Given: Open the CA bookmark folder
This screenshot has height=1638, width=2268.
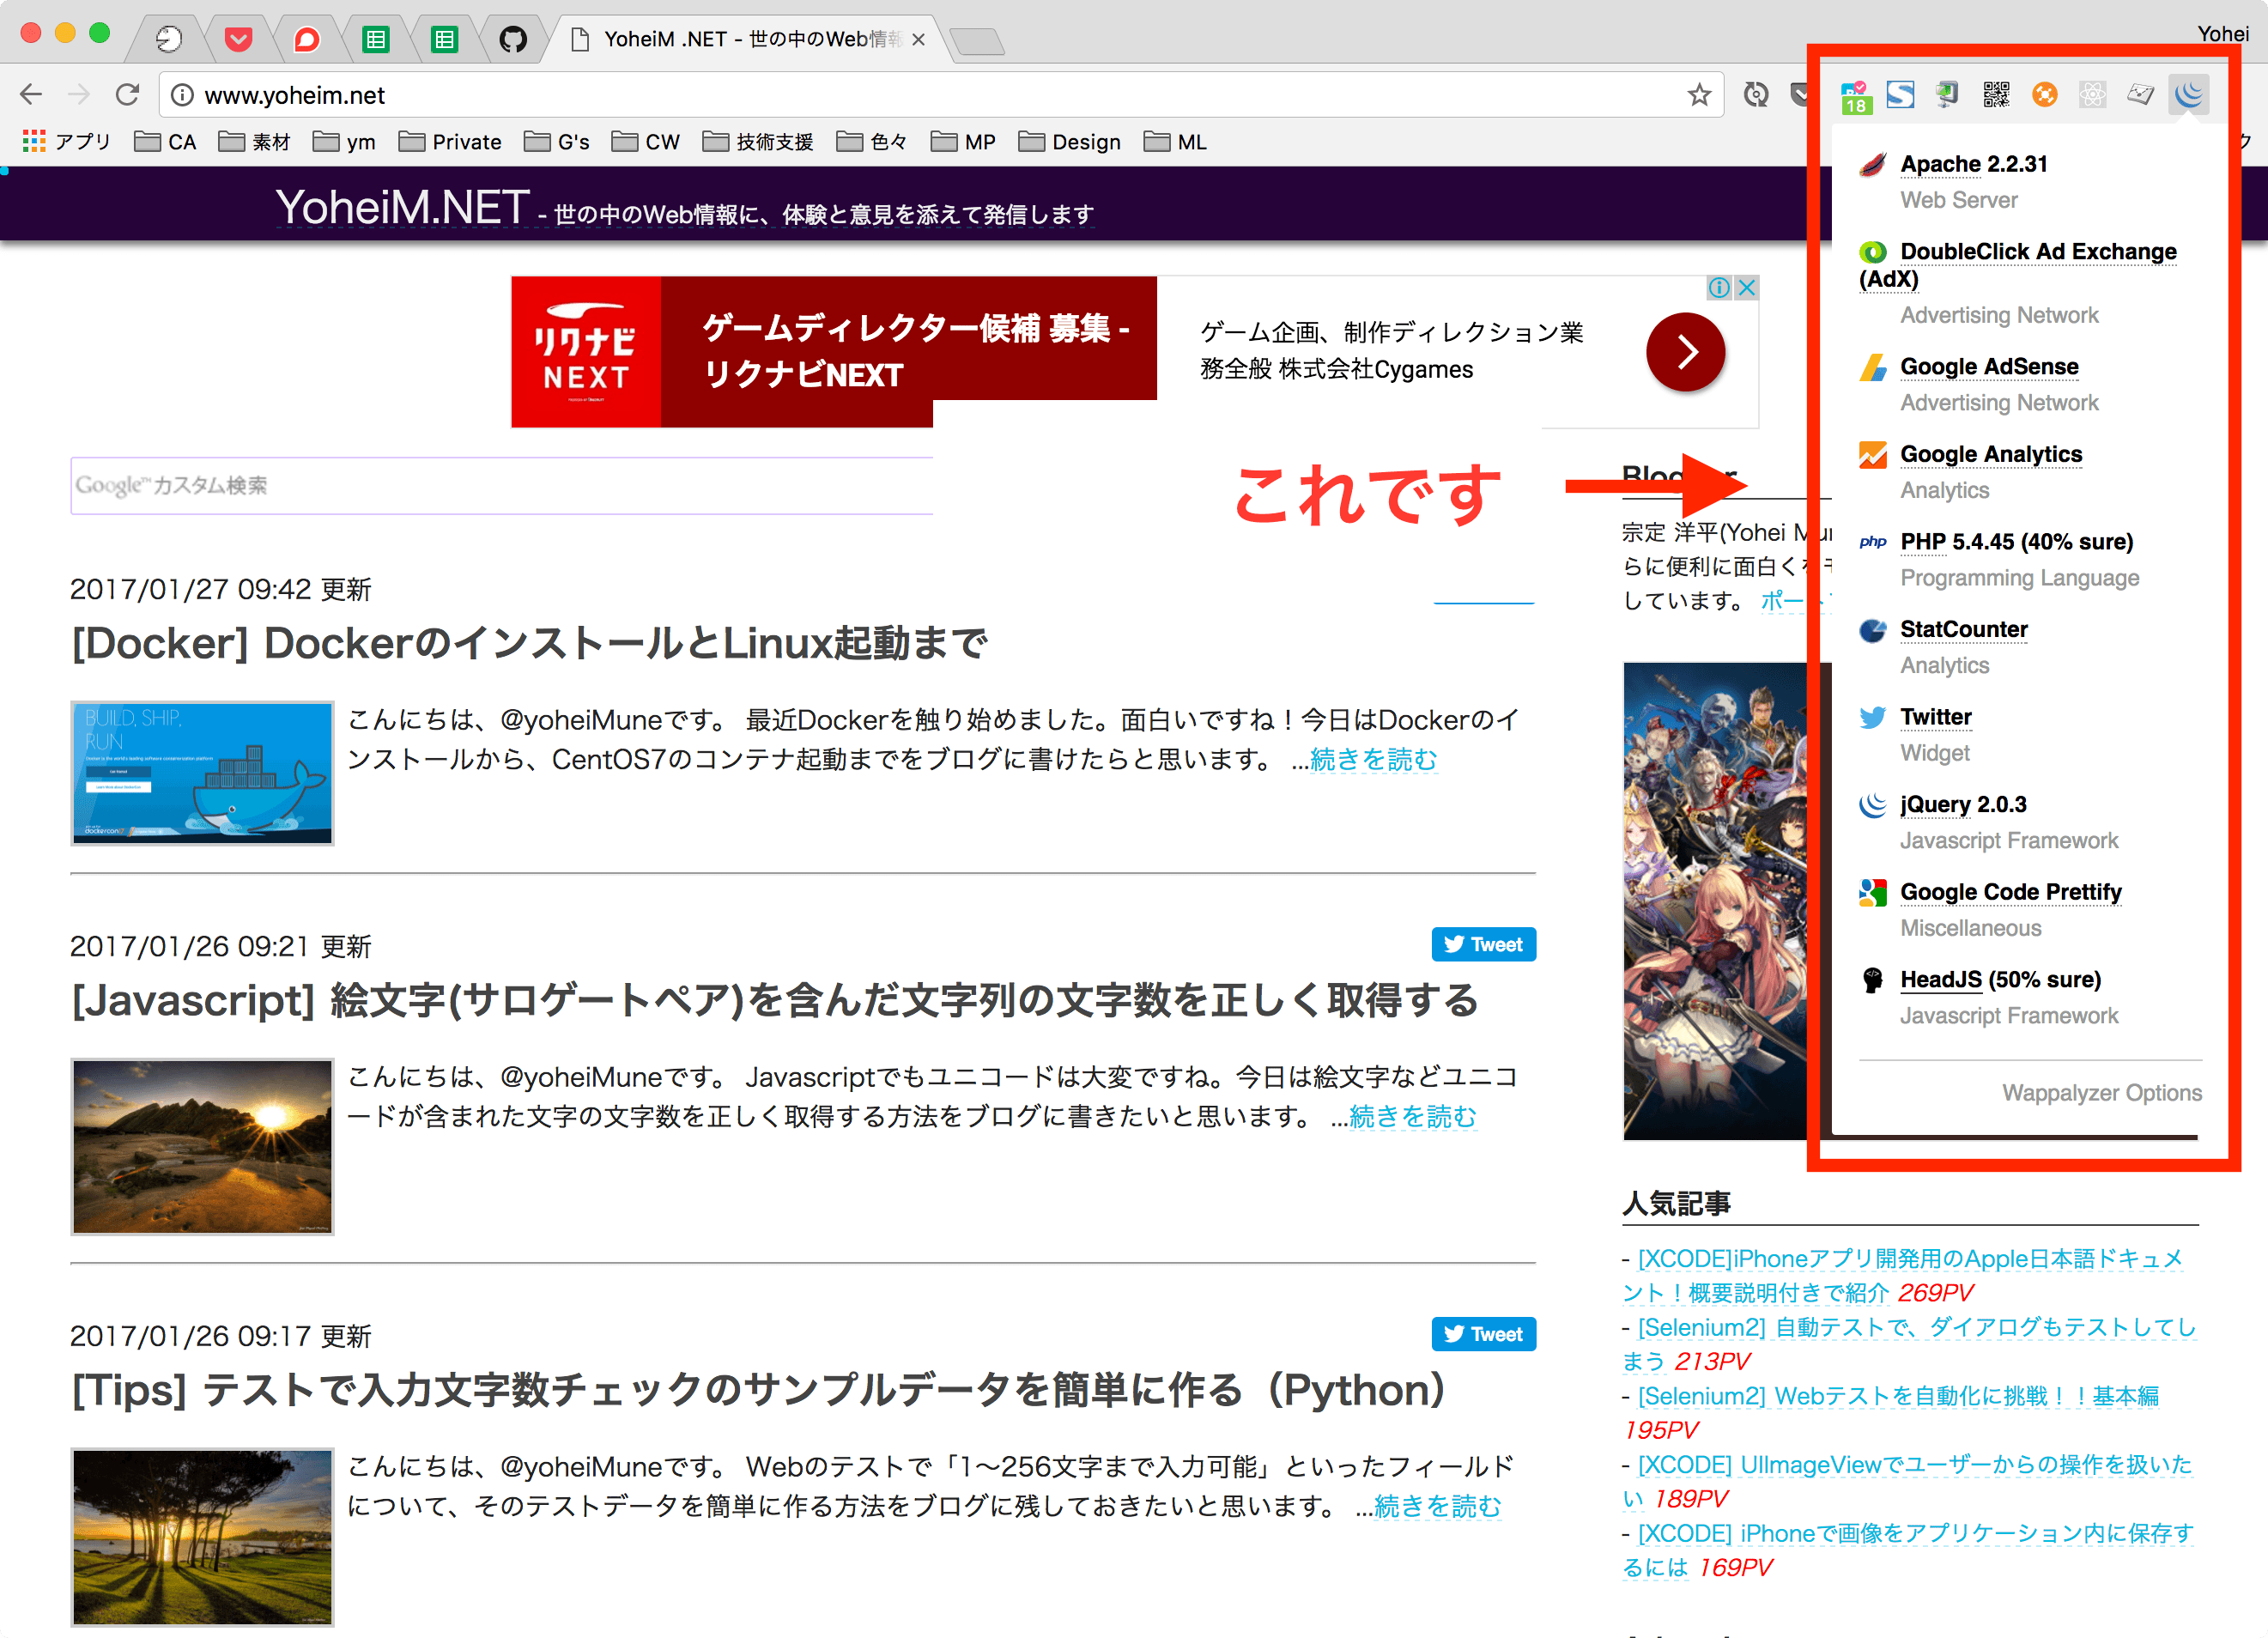Looking at the screenshot, I should tap(166, 142).
